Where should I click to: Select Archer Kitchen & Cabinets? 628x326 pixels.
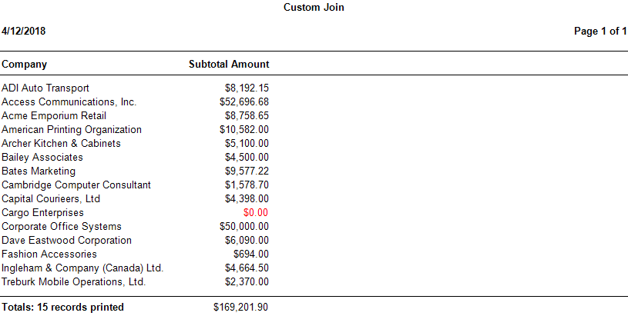(61, 144)
